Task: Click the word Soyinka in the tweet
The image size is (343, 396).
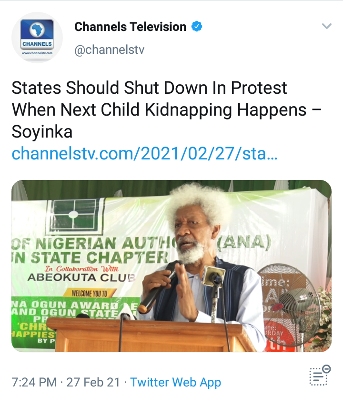Action: point(42,131)
